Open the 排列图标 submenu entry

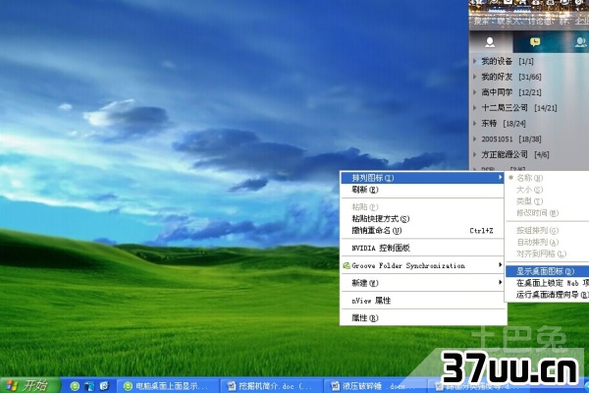point(422,178)
